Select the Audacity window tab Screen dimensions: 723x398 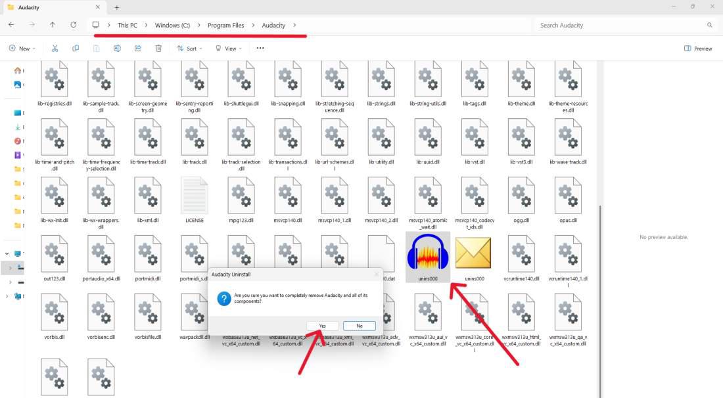pos(55,7)
